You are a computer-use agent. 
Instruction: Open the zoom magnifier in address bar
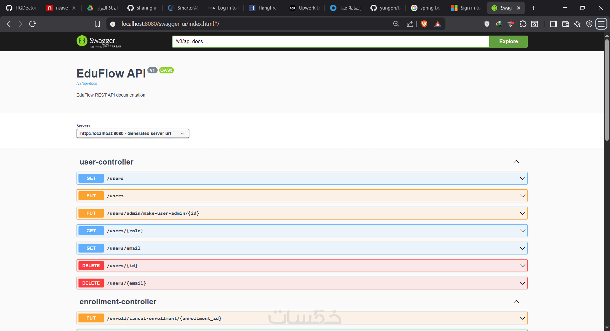(396, 24)
